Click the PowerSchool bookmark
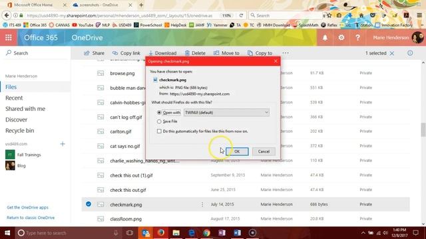This screenshot has height=239, width=426. tap(148, 25)
